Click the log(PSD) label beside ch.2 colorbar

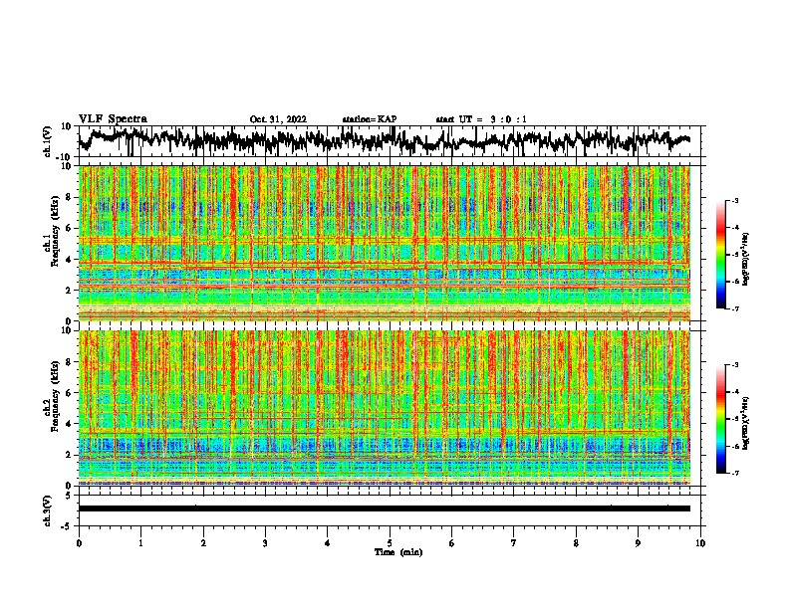tap(746, 423)
